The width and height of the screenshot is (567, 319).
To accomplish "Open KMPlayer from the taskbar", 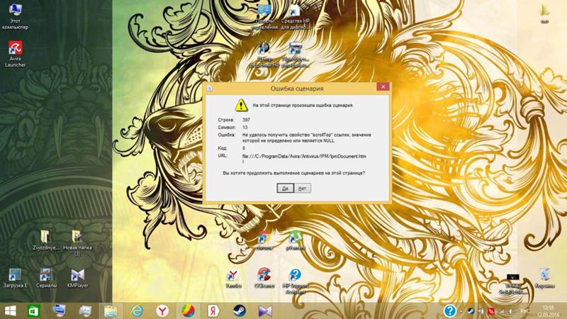I will pyautogui.click(x=265, y=310).
